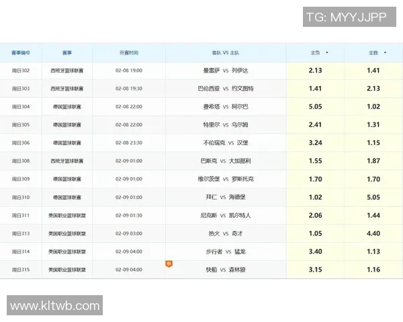
Task: Click match number 周日308
Action: (21, 161)
